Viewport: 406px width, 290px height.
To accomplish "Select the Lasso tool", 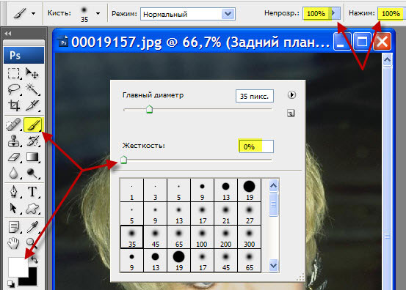I will [x=14, y=89].
